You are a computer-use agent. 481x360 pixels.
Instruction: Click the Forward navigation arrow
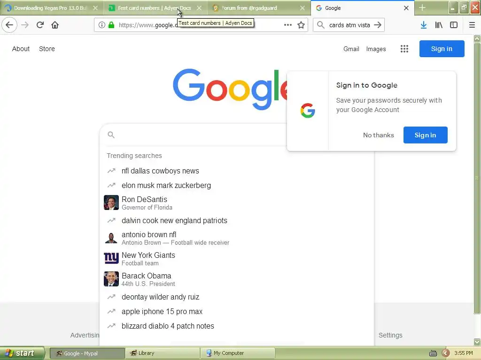[x=25, y=25]
